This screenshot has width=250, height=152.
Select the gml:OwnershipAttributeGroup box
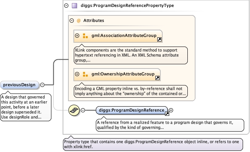(x=117, y=75)
